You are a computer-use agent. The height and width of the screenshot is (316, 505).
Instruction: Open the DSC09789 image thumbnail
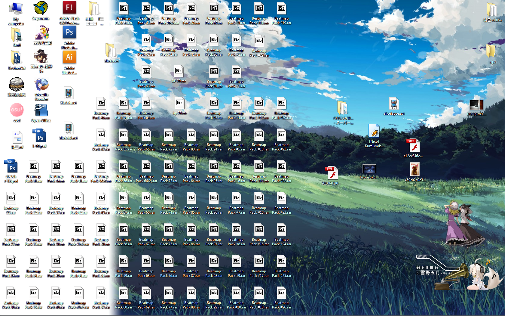coord(476,108)
